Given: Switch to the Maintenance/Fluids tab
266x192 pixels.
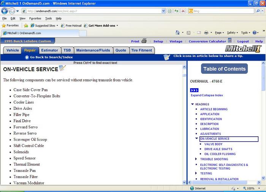Looking at the screenshot, I should pos(93,50).
